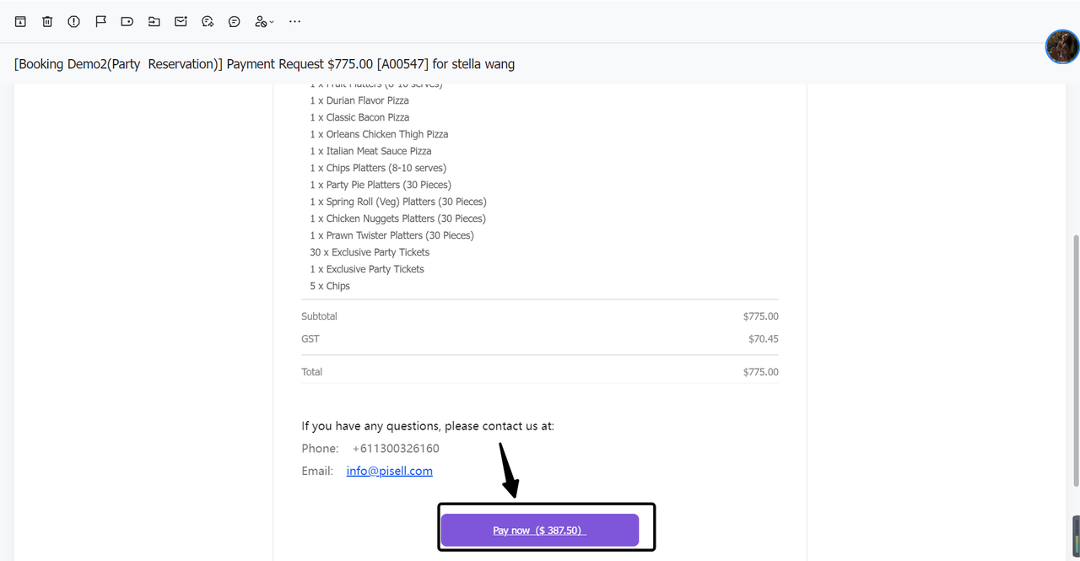Move email to folder icon

154,21
